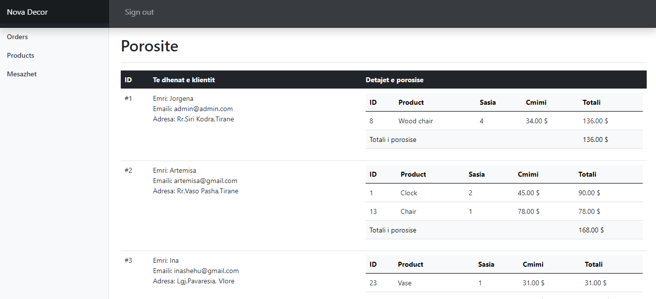Image resolution: width=656 pixels, height=299 pixels.
Task: Click artemisa@gmail.com email link
Action: pos(206,181)
